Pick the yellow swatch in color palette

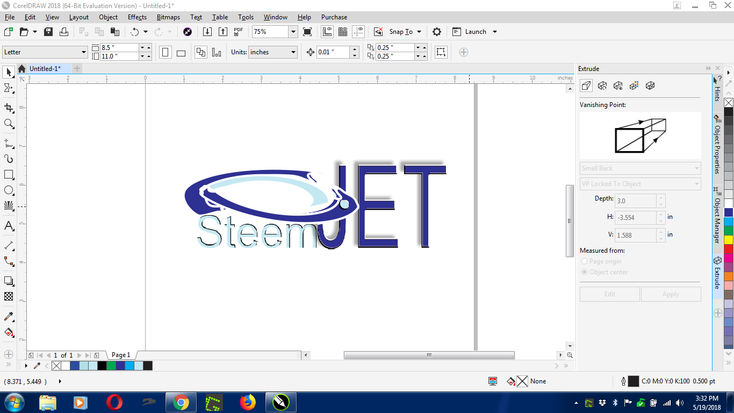[x=729, y=240]
